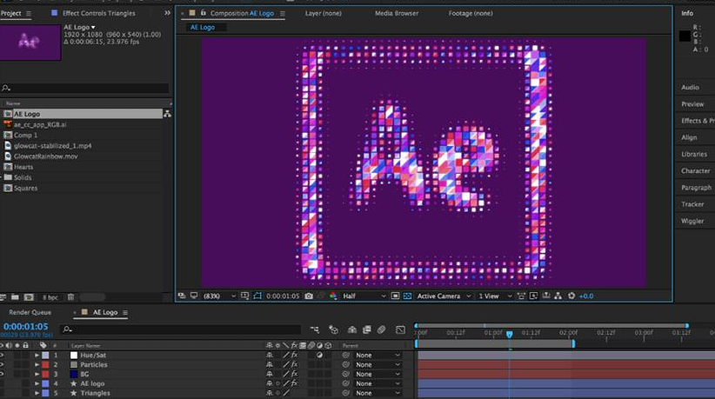The image size is (715, 399).
Task: Toggle the transparency grid icon
Action: pyautogui.click(x=407, y=296)
